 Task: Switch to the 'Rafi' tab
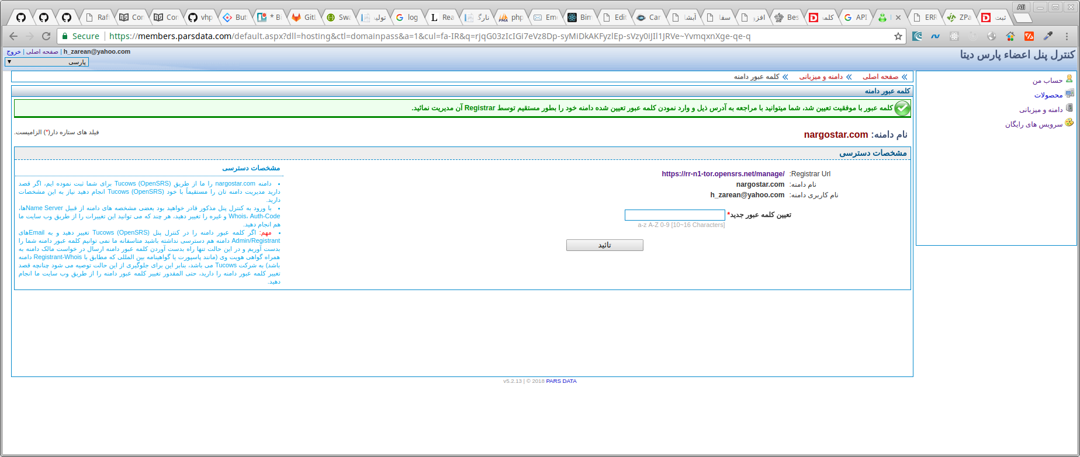pos(96,18)
